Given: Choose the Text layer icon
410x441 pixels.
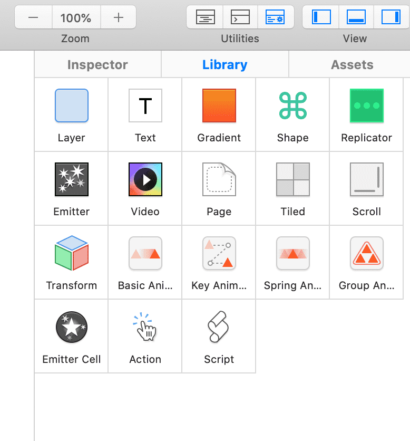Looking at the screenshot, I should 145,106.
